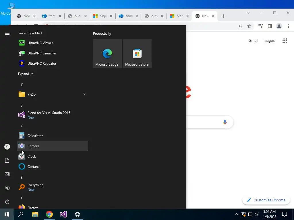Click the letter E section header
Screen dimensions: 294x220
click(x=22, y=177)
